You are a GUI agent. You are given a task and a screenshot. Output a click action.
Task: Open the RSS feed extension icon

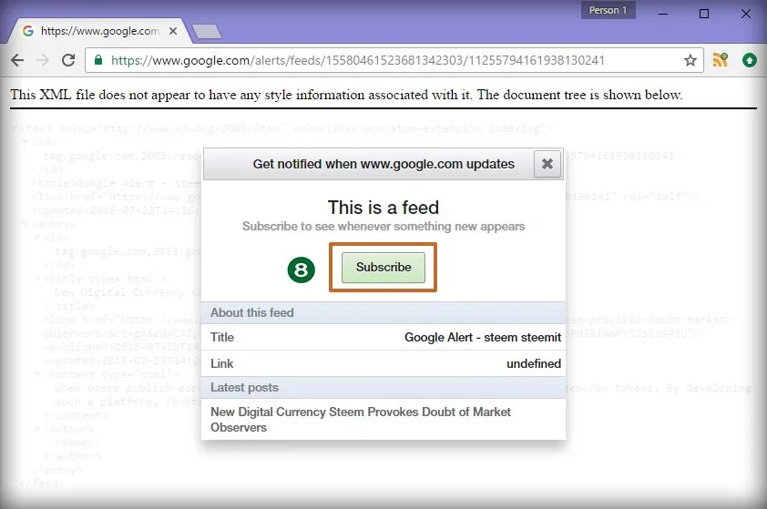720,60
